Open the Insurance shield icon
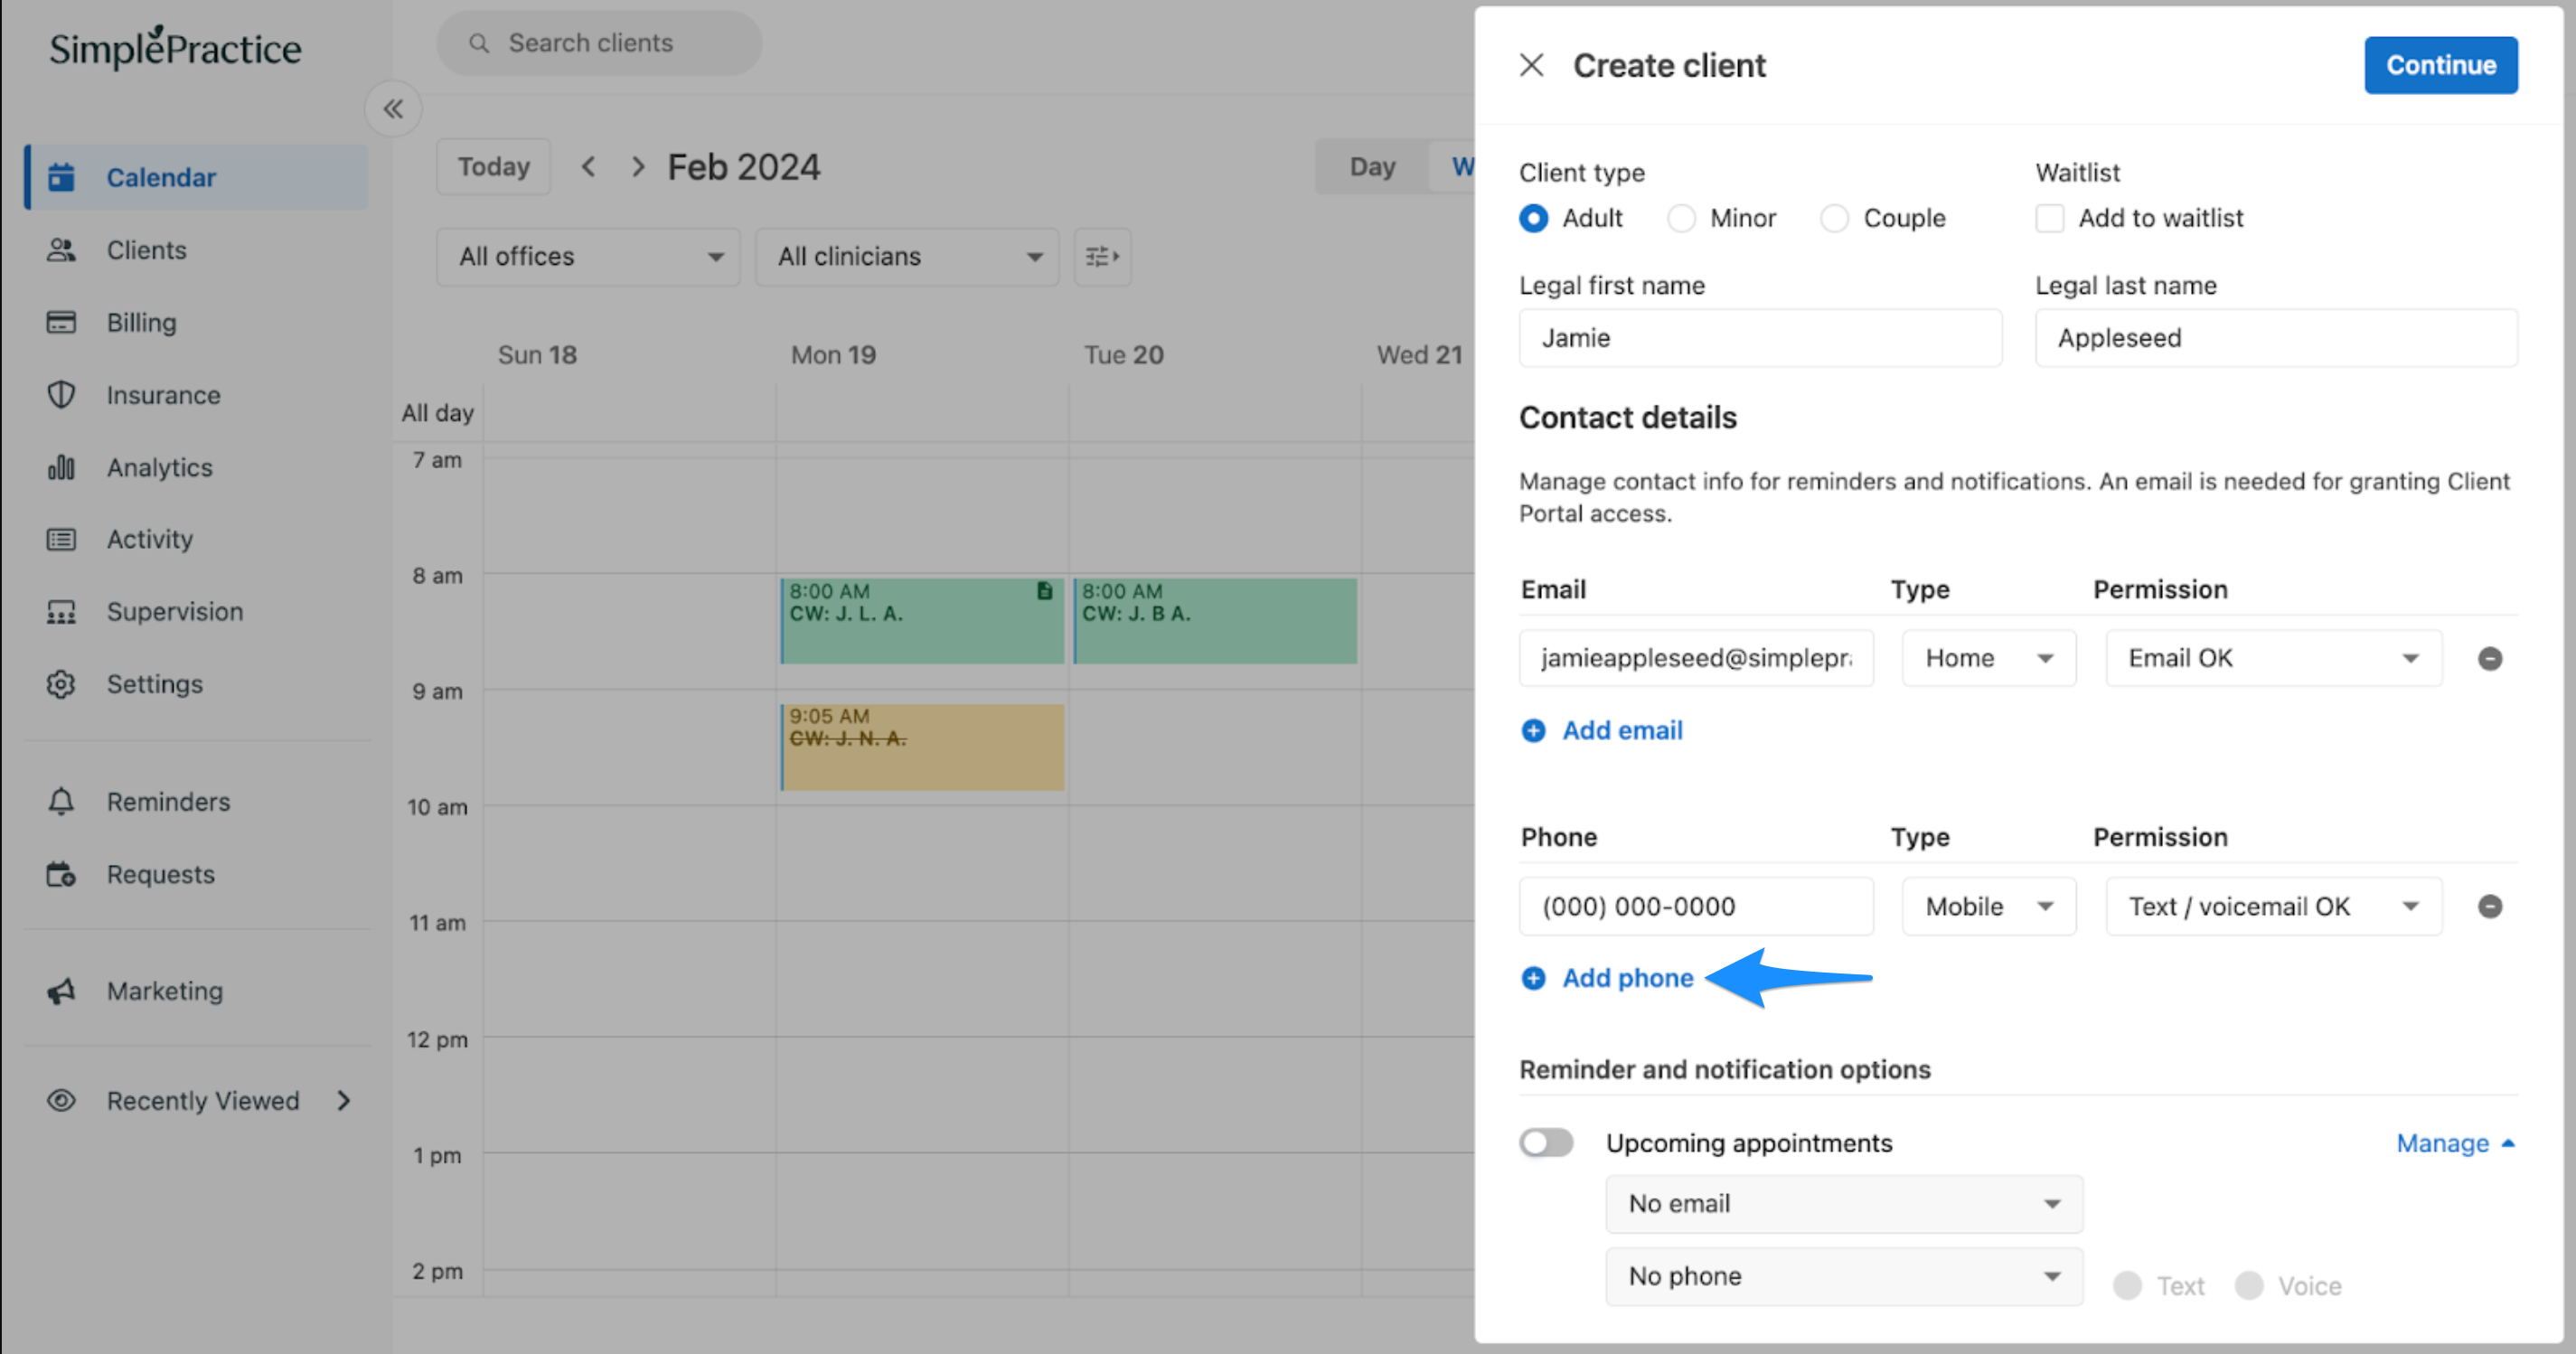The width and height of the screenshot is (2576, 1354). 62,394
